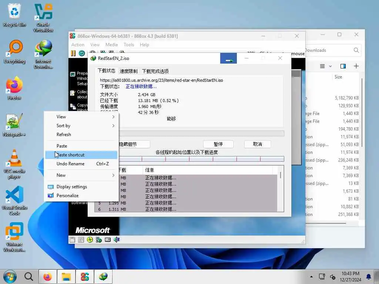This screenshot has width=379, height=284.
Task: Select the Notepad++ desktop shortcut
Action: click(x=14, y=125)
